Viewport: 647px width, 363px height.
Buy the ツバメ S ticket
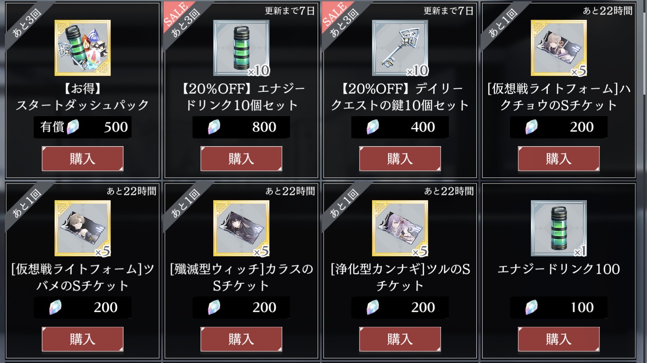click(82, 339)
